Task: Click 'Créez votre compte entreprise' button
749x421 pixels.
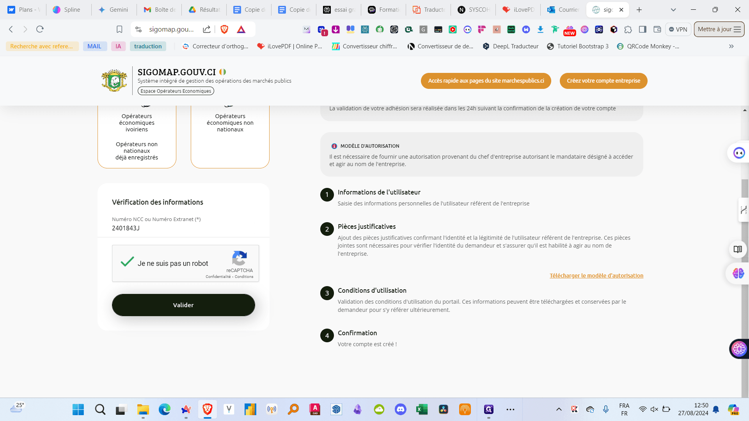Action: (x=603, y=81)
